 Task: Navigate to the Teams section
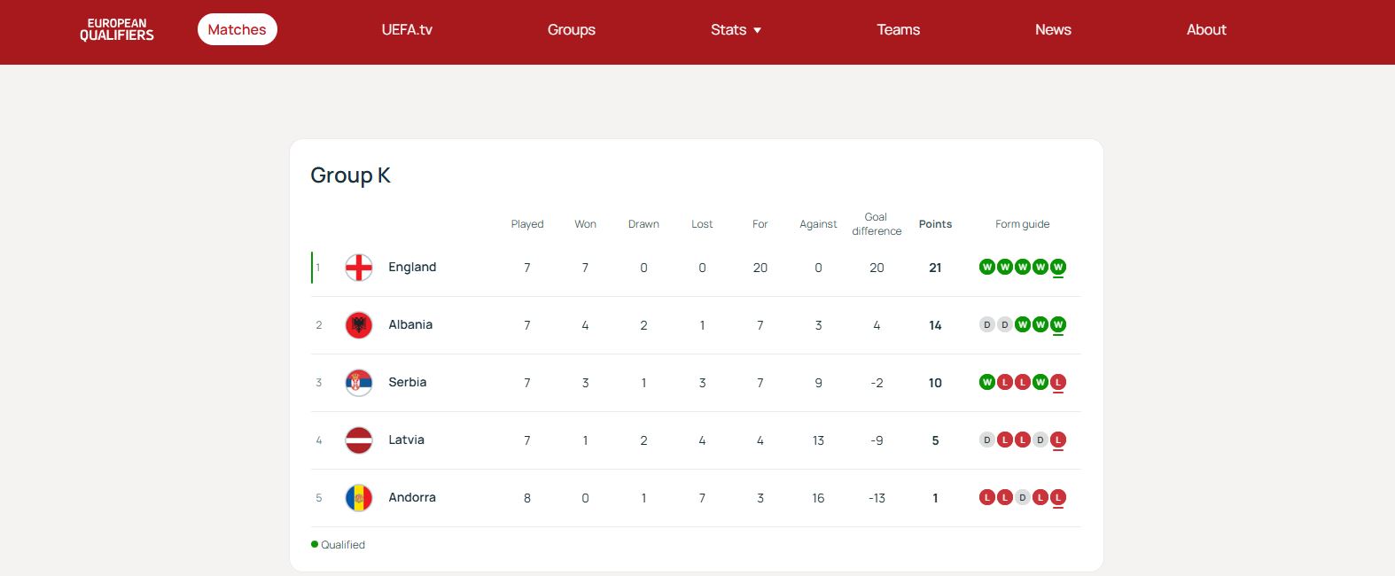point(898,30)
